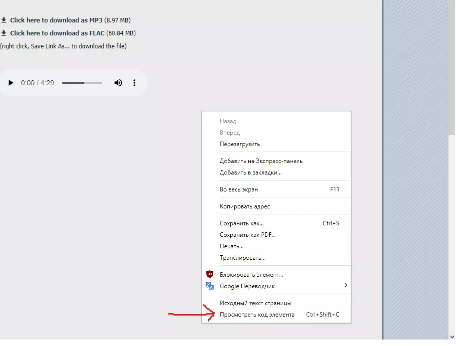This screenshot has width=456, height=346.
Task: Click the scrollbar down arrow
Action: [452, 338]
